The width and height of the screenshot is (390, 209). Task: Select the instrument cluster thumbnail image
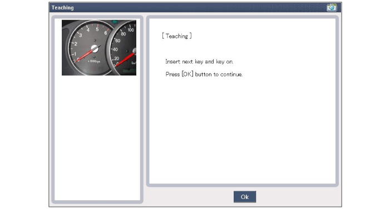[x=99, y=48]
